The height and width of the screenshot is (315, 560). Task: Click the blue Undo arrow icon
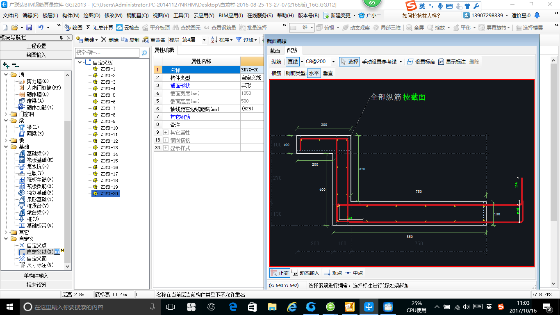(41, 27)
